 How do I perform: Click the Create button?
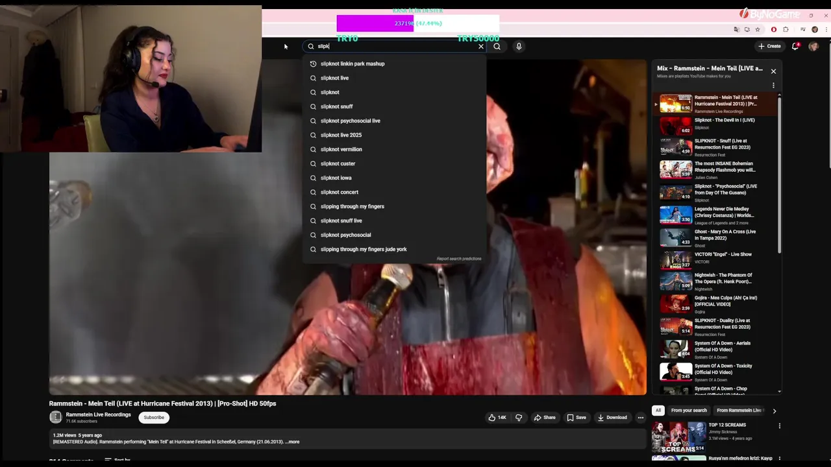coord(769,46)
